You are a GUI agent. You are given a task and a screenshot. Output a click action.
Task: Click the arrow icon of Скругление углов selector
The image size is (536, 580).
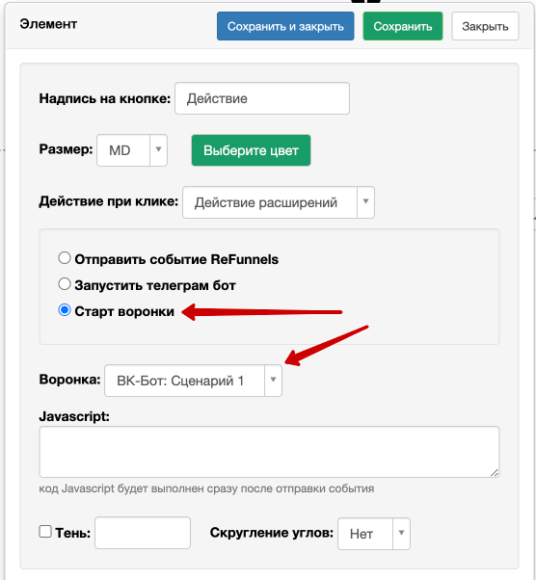401,533
